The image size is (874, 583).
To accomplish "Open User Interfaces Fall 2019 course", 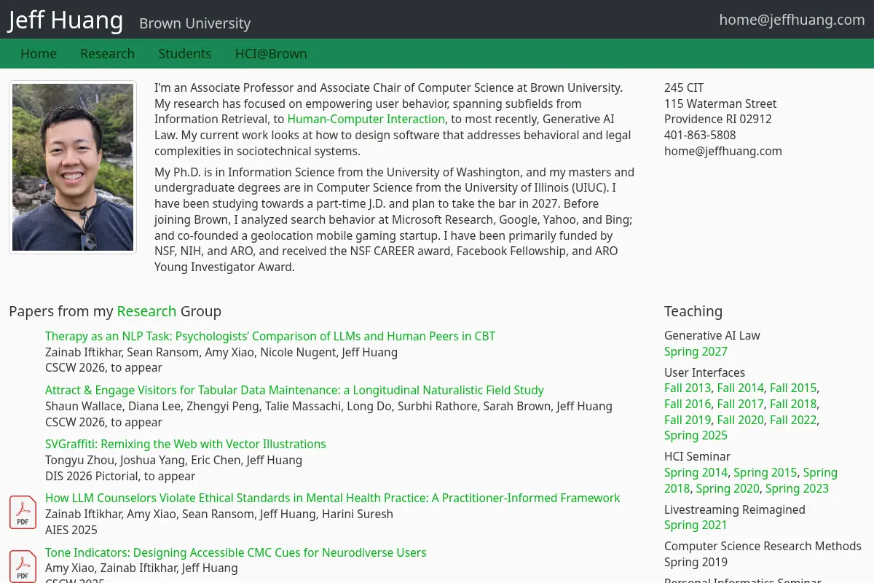I will coord(688,420).
